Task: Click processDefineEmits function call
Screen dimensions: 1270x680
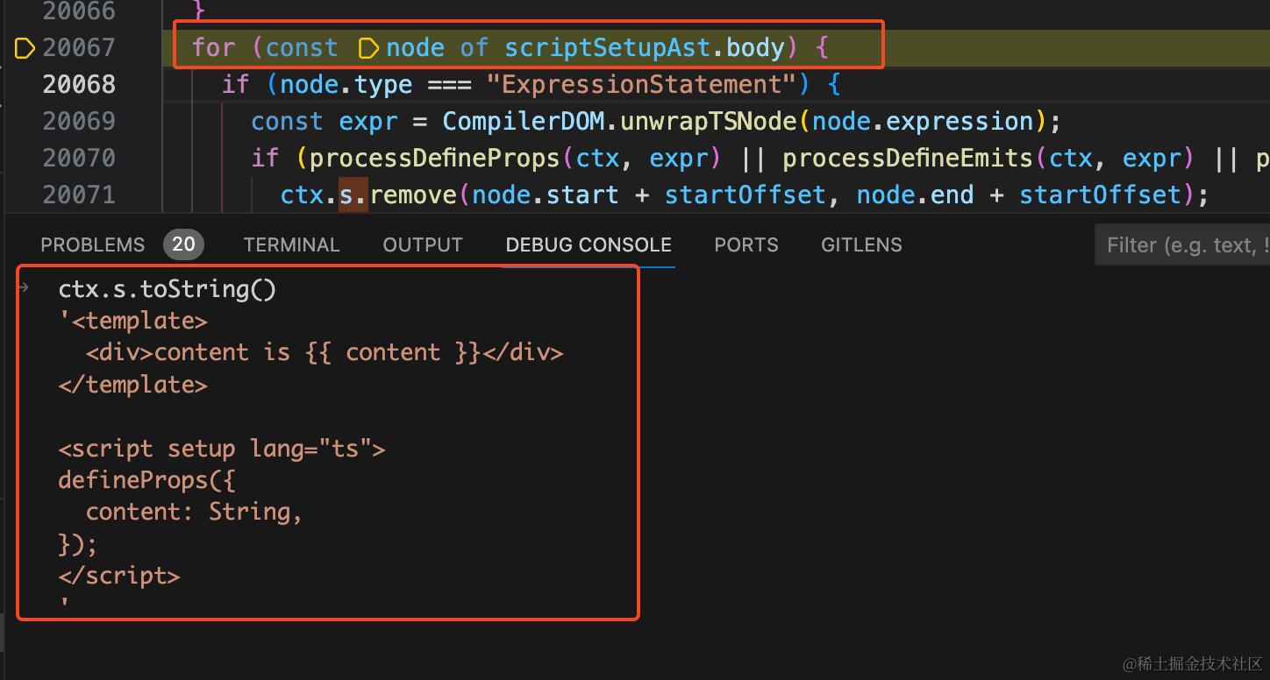Action: pyautogui.click(x=908, y=158)
